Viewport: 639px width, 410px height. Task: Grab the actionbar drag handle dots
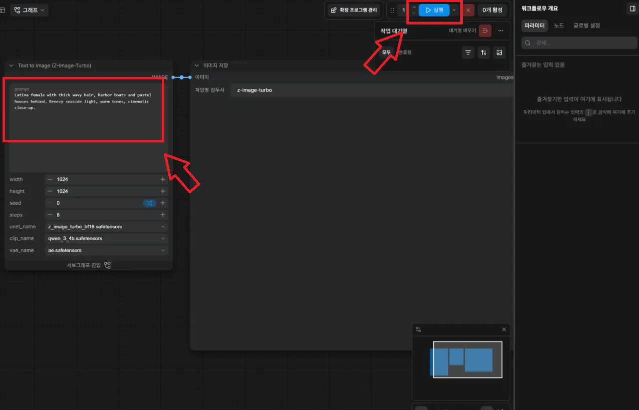coord(392,10)
